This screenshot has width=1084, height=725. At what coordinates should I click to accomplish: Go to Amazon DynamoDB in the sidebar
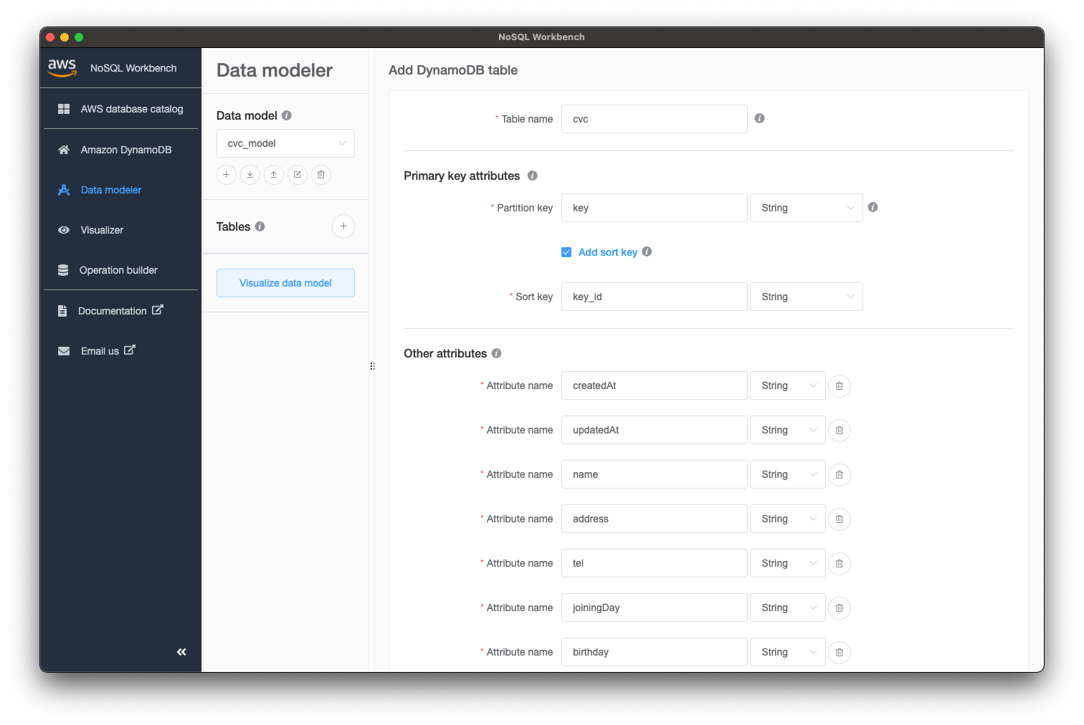click(120, 150)
